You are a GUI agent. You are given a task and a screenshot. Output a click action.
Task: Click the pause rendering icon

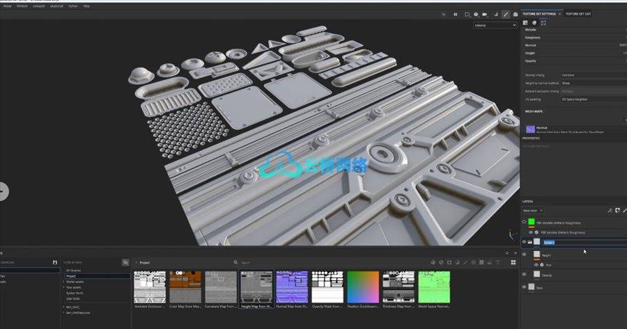pyautogui.click(x=456, y=14)
